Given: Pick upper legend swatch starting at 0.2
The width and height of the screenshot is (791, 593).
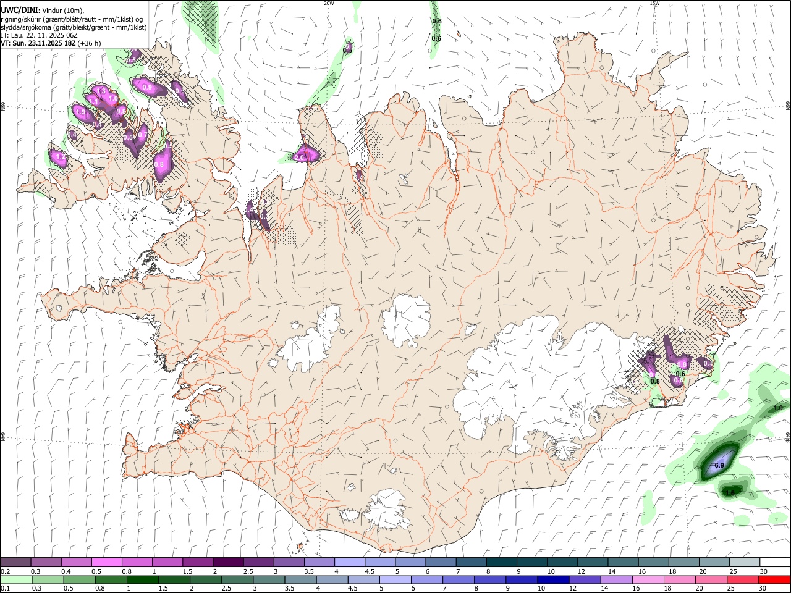Looking at the screenshot, I should [x=15, y=562].
